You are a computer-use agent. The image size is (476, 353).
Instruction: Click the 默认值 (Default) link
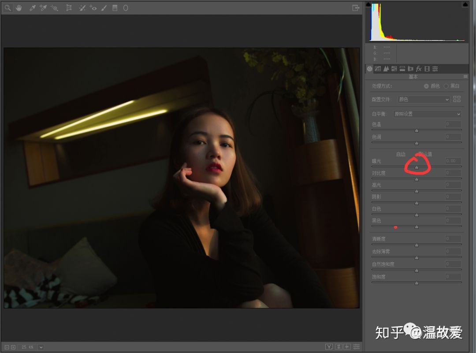coord(425,154)
